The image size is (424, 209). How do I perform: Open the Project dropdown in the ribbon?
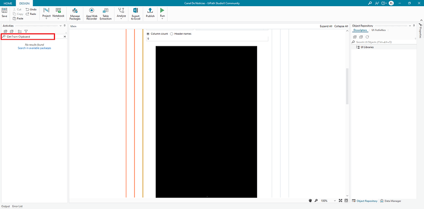pyautogui.click(x=46, y=14)
